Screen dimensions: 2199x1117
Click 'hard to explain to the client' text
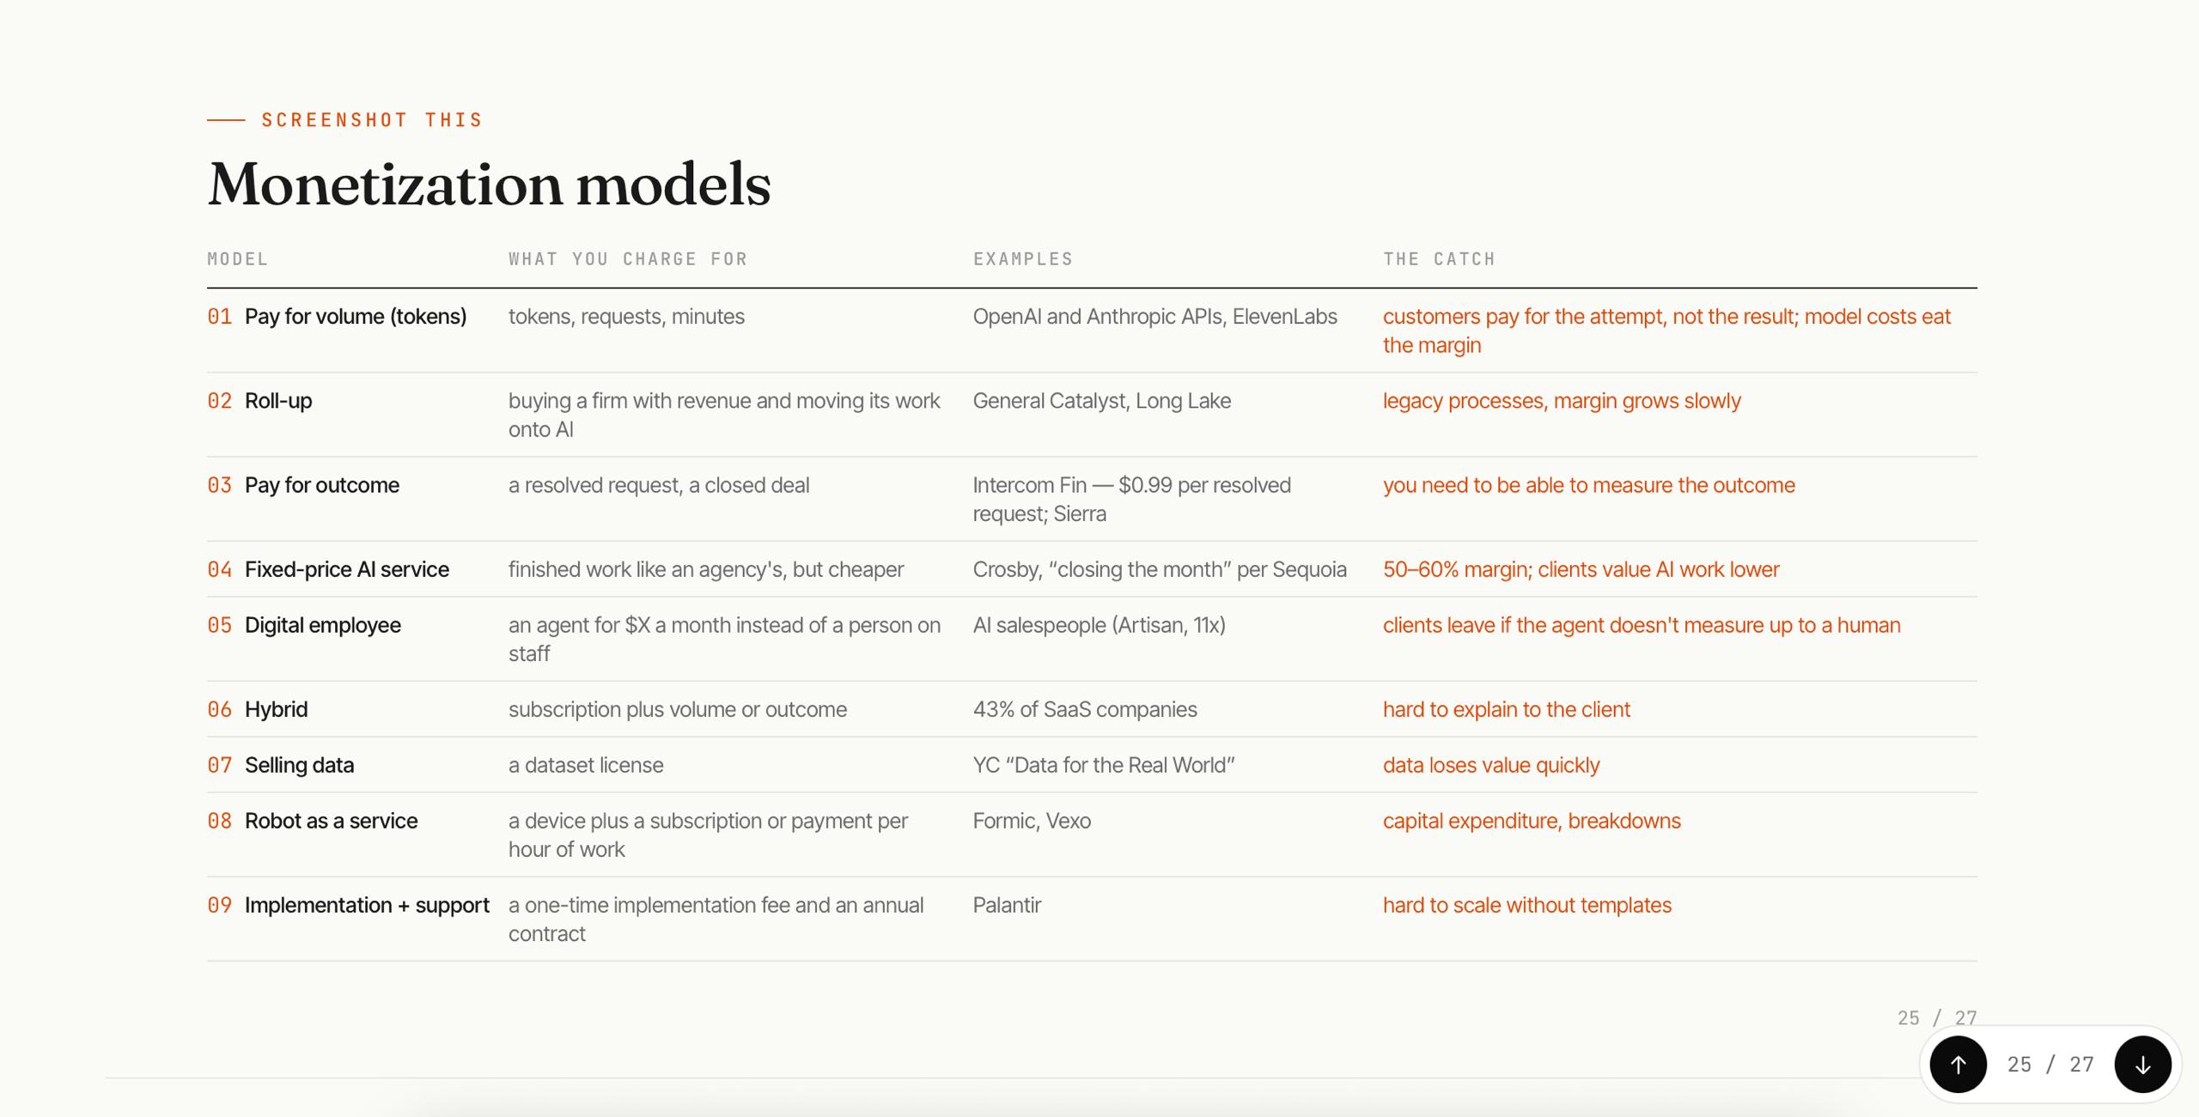pos(1507,709)
